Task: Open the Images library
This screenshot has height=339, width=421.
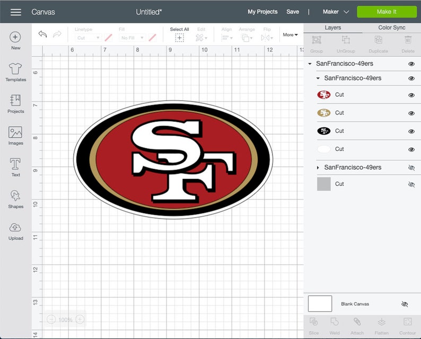Action: coord(15,136)
